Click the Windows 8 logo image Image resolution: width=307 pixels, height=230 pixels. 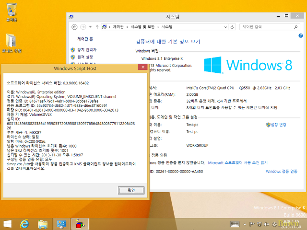pos(248,65)
